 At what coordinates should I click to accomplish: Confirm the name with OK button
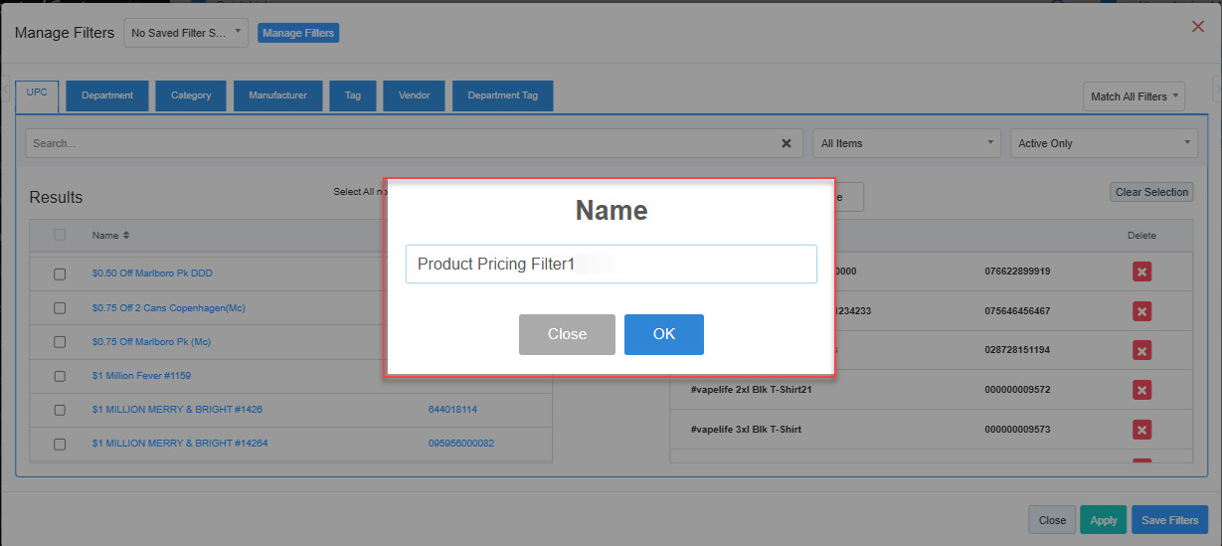[664, 334]
